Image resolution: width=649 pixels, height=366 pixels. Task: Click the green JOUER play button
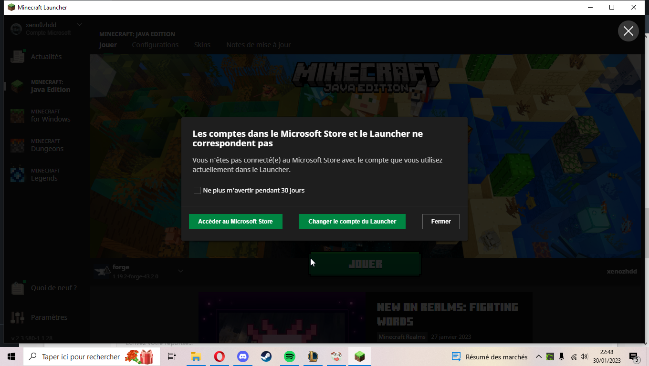point(365,264)
